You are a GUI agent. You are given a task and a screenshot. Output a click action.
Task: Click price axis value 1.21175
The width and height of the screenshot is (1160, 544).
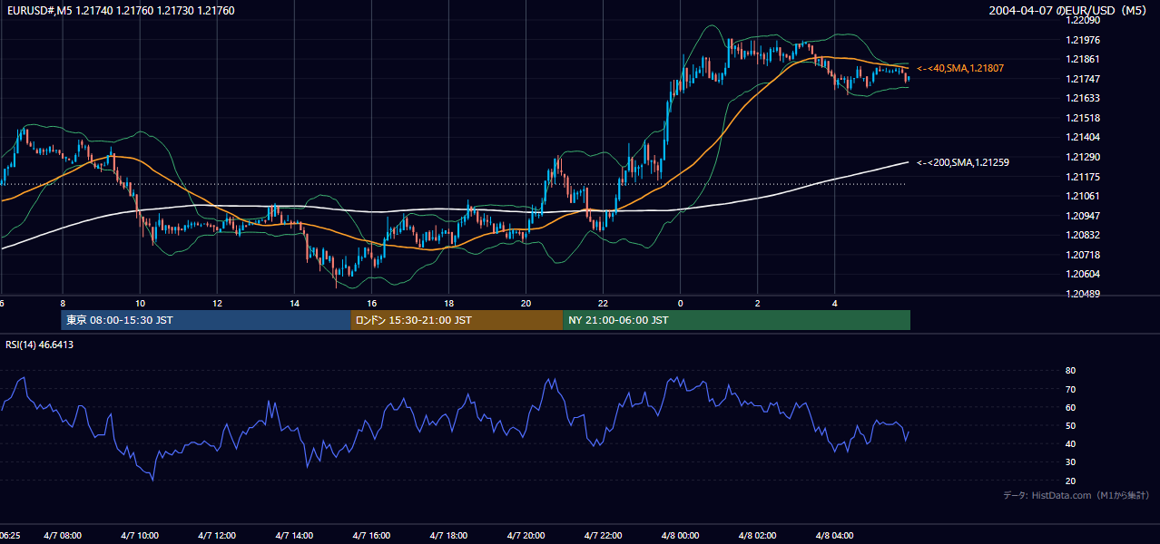1082,177
